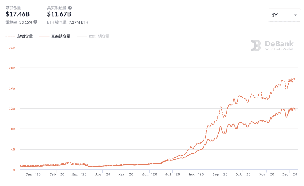Image resolution: width=304 pixels, height=186 pixels.
Task: Click the Dec '20 axis label
Action: (x=290, y=174)
